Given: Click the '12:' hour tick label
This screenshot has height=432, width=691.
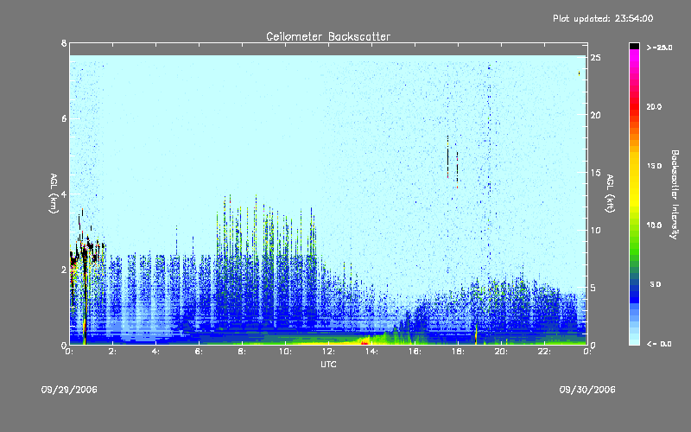Looking at the screenshot, I should 329,352.
